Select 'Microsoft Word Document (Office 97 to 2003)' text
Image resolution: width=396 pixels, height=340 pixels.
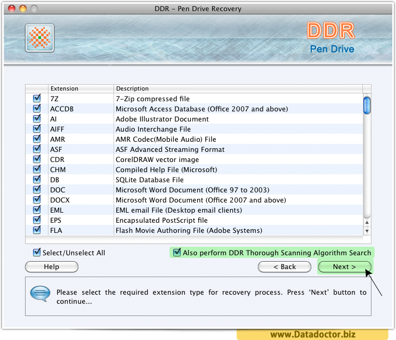(192, 190)
